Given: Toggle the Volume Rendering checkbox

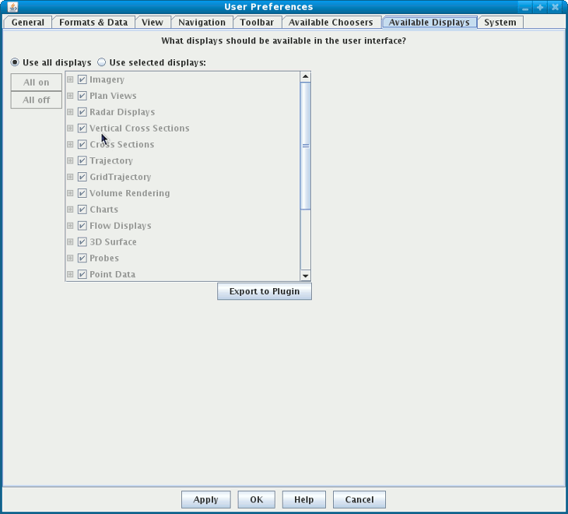Looking at the screenshot, I should point(82,193).
